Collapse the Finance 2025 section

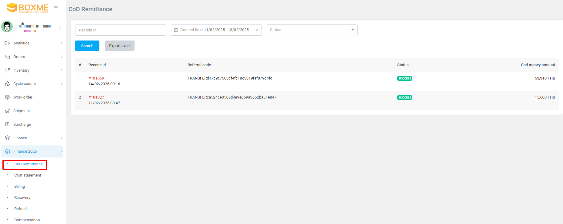(62, 151)
